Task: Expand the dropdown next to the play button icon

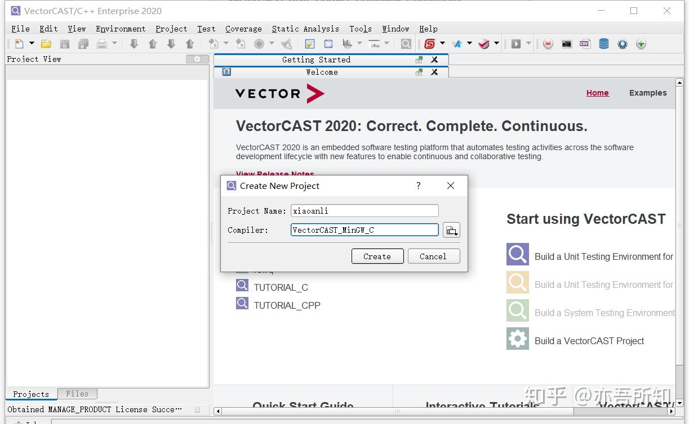Action: coord(528,43)
